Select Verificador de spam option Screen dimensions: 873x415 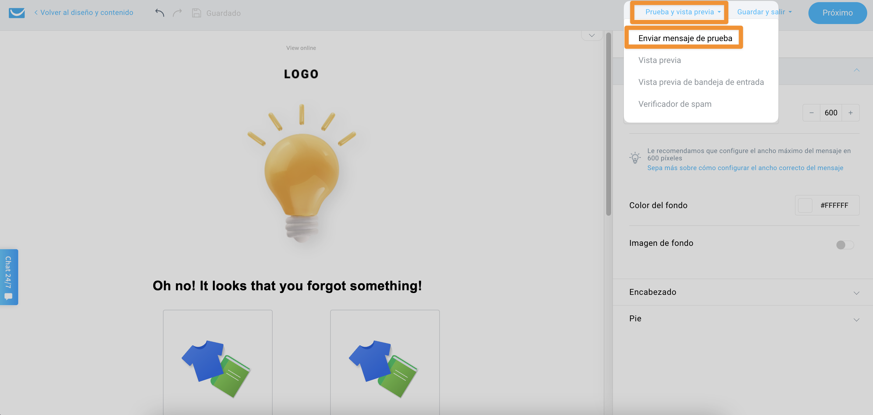tap(675, 104)
